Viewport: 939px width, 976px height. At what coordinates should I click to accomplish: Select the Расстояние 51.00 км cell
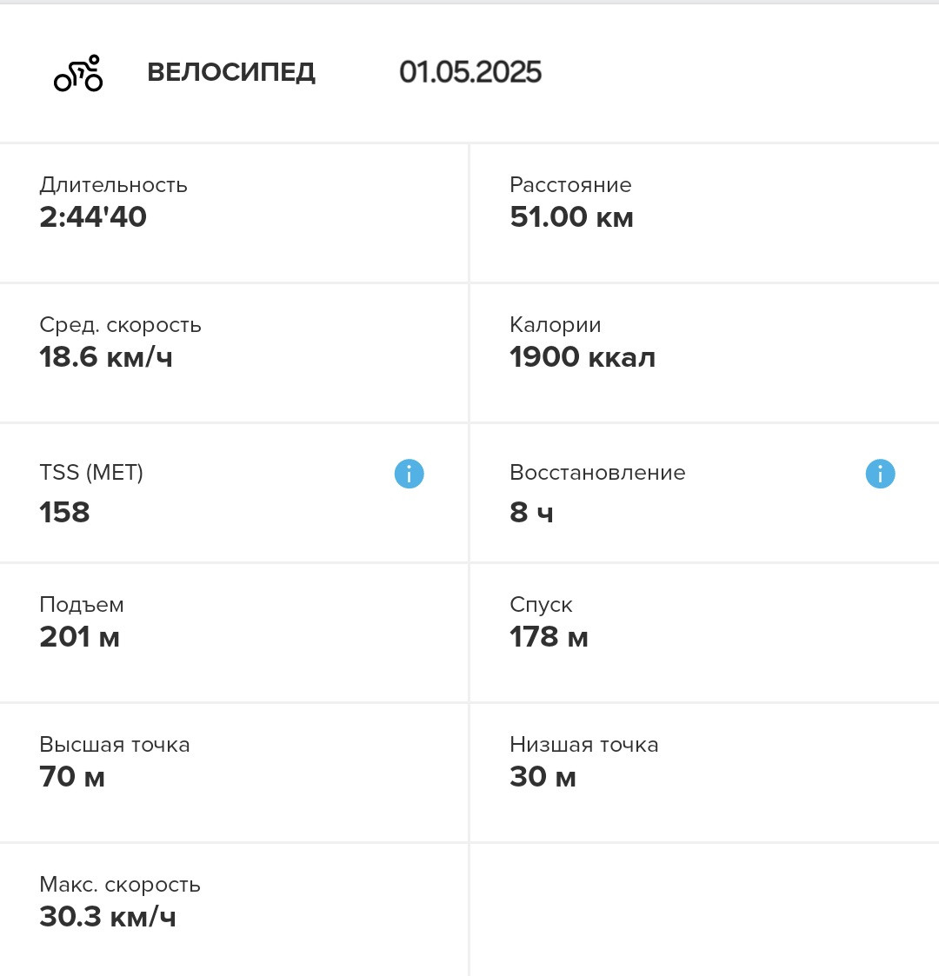(704, 213)
